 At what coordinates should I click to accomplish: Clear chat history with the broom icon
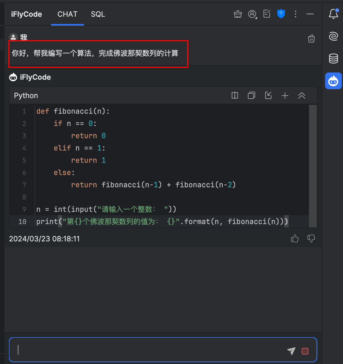tap(238, 14)
